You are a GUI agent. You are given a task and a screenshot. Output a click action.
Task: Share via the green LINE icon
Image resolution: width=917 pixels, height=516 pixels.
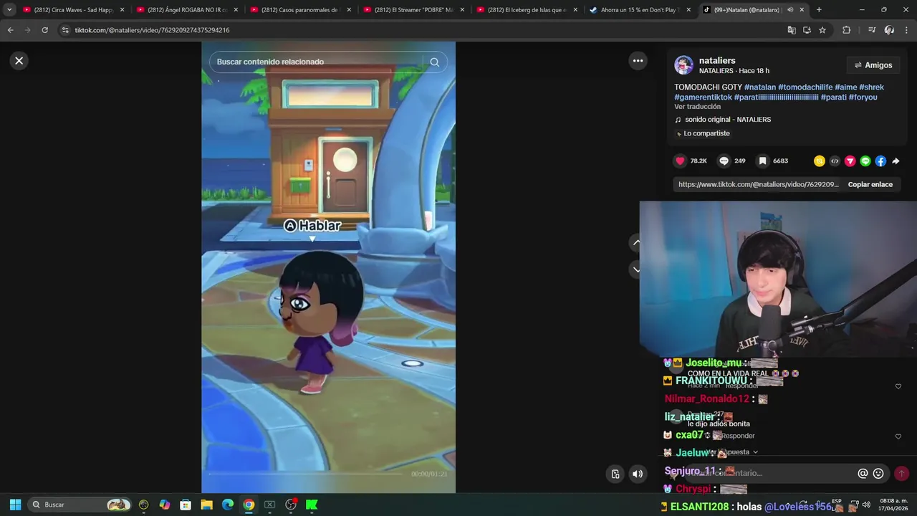coord(865,161)
